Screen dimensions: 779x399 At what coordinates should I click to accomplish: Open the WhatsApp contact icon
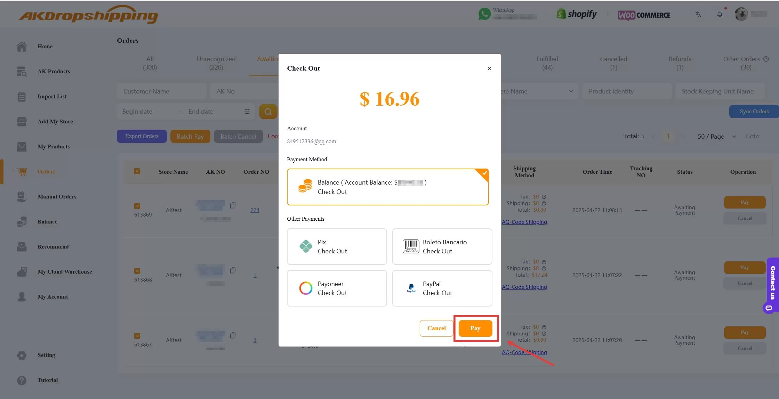pyautogui.click(x=485, y=14)
